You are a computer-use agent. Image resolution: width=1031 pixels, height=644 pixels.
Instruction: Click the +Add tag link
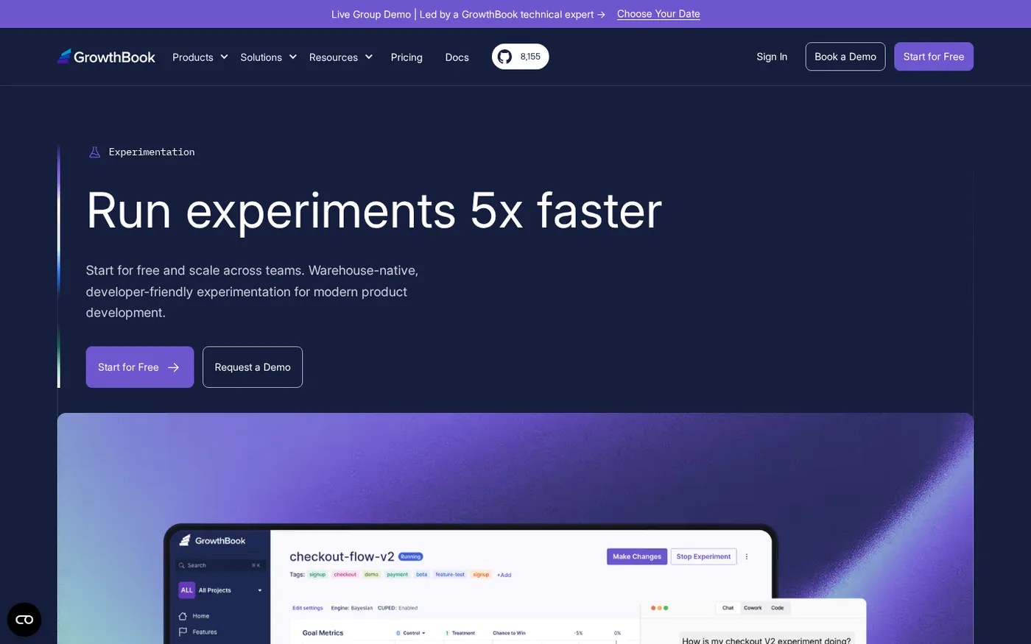(504, 575)
